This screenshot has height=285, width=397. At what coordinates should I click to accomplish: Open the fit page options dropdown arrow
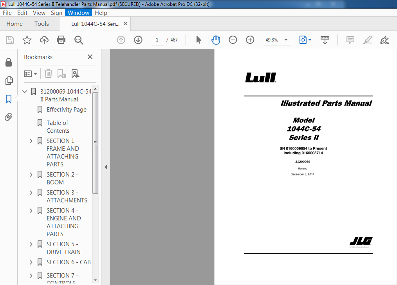pos(310,40)
